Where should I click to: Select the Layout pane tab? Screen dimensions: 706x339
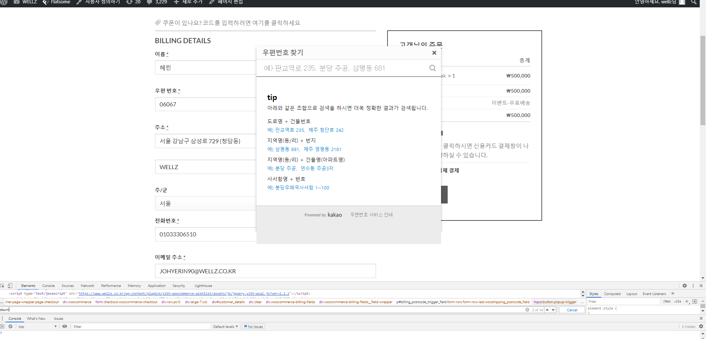(x=632, y=294)
